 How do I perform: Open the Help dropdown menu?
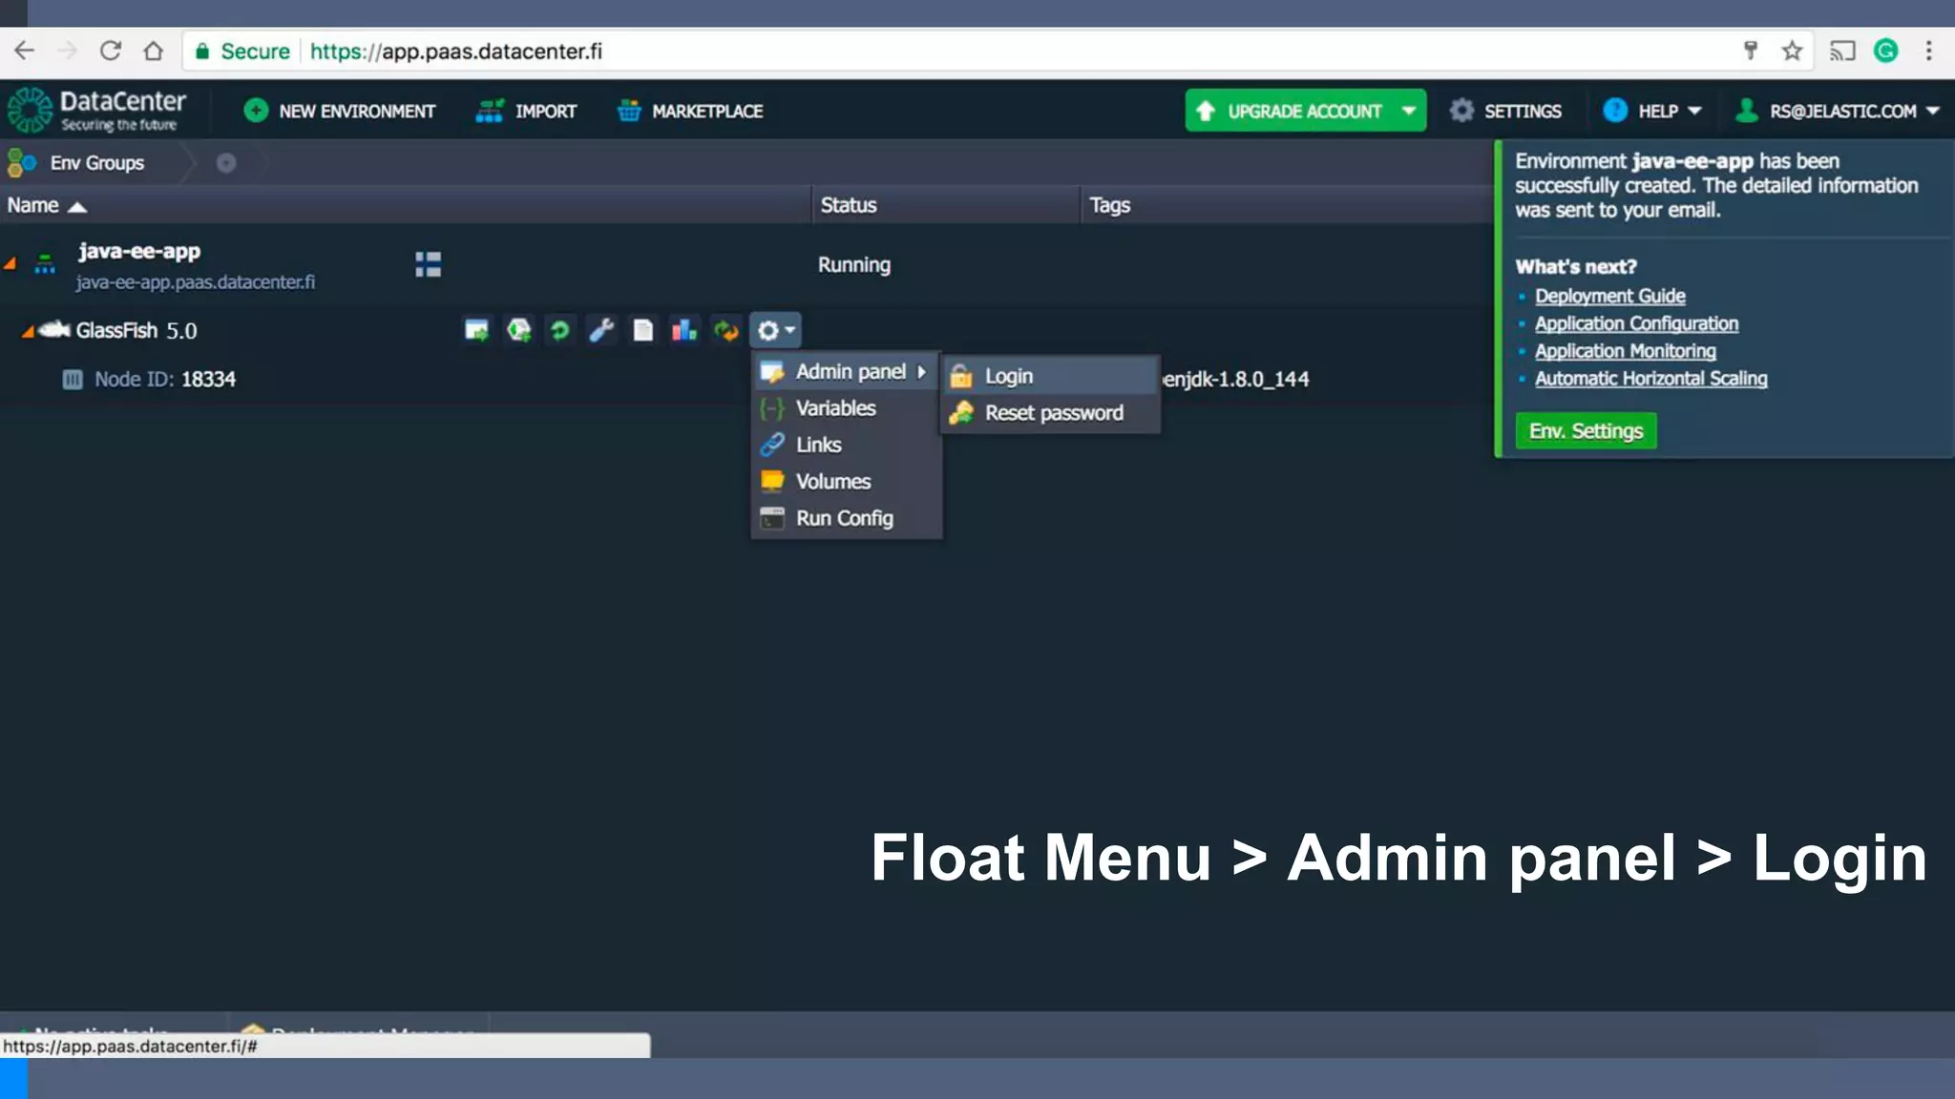tap(1652, 111)
